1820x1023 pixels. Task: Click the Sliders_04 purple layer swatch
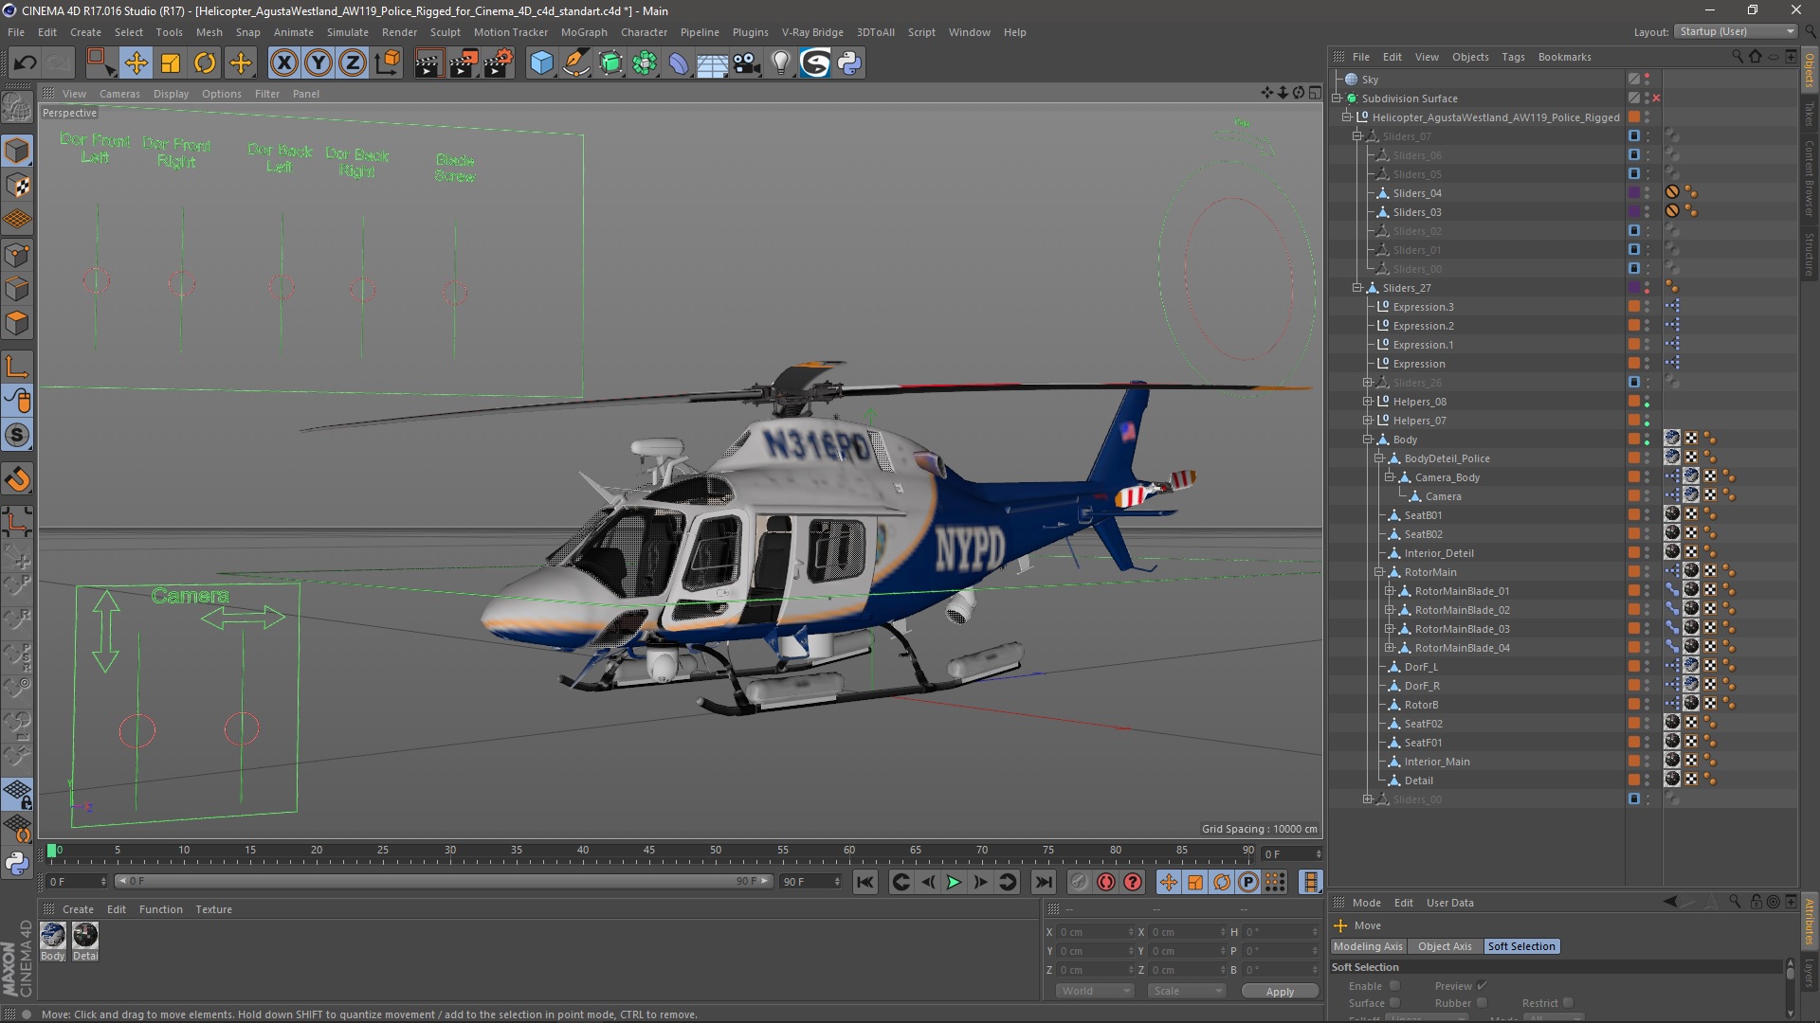pos(1634,193)
